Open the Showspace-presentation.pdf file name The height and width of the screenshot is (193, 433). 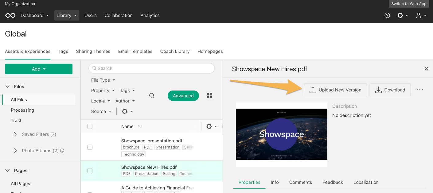click(x=152, y=141)
